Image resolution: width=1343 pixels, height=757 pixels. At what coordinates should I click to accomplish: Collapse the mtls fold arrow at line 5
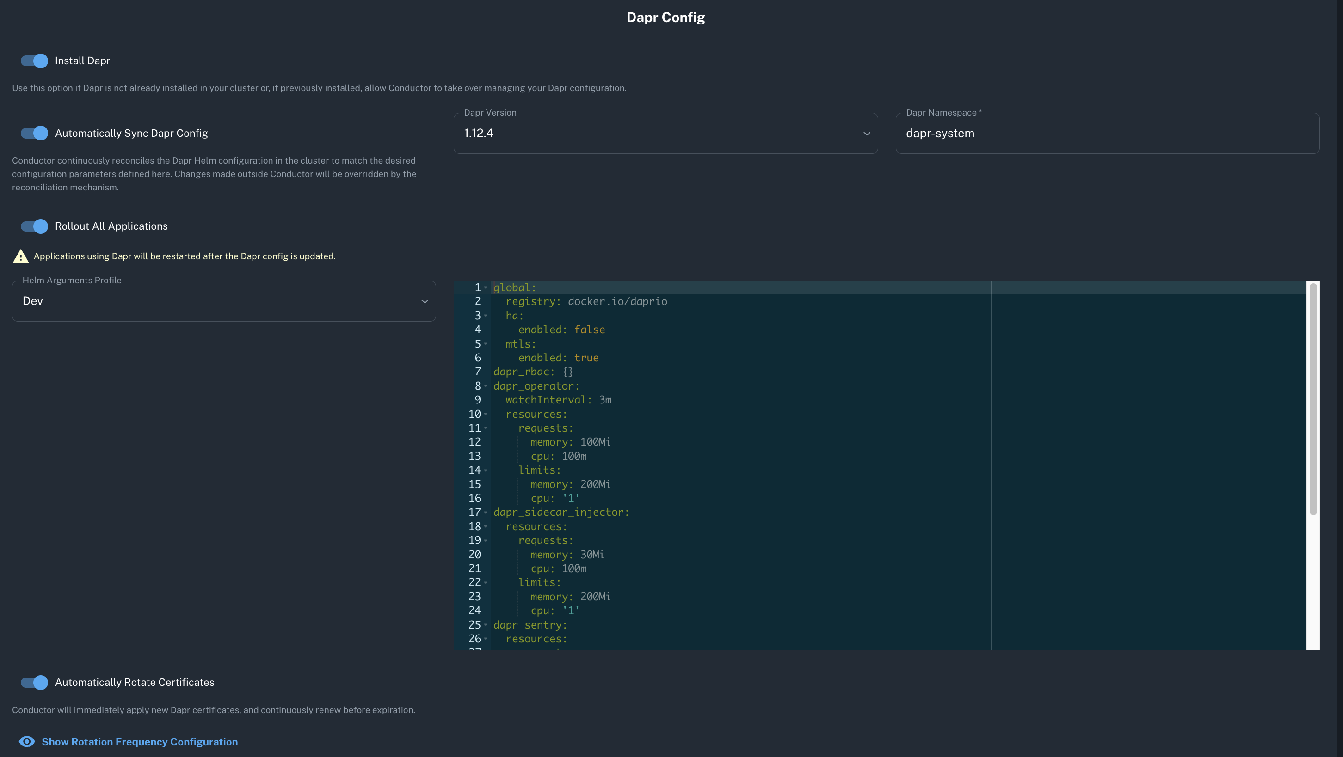(486, 344)
